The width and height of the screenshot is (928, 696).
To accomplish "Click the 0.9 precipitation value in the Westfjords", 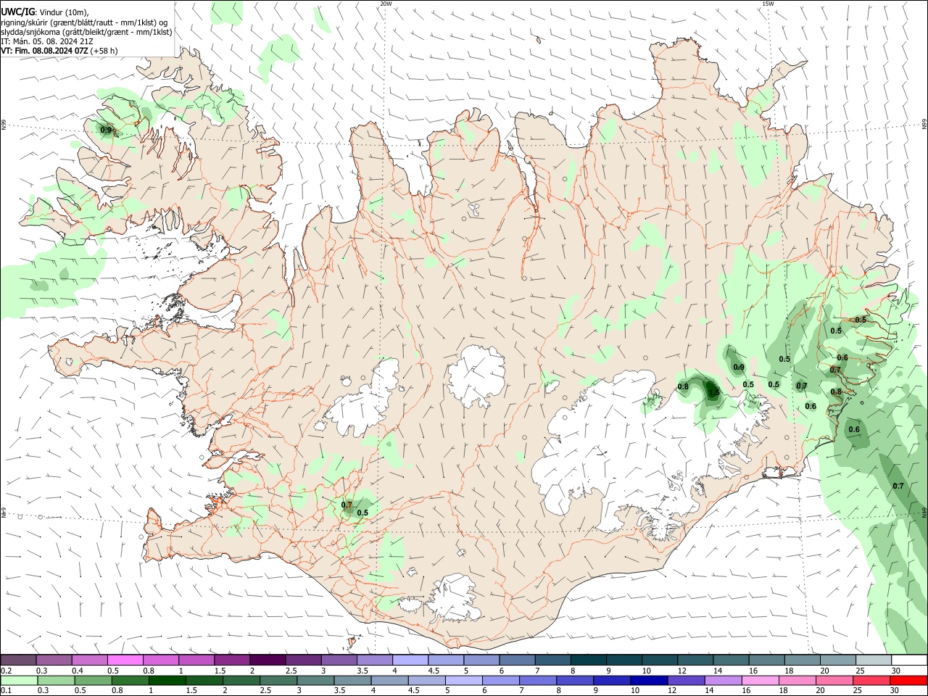I will click(106, 130).
